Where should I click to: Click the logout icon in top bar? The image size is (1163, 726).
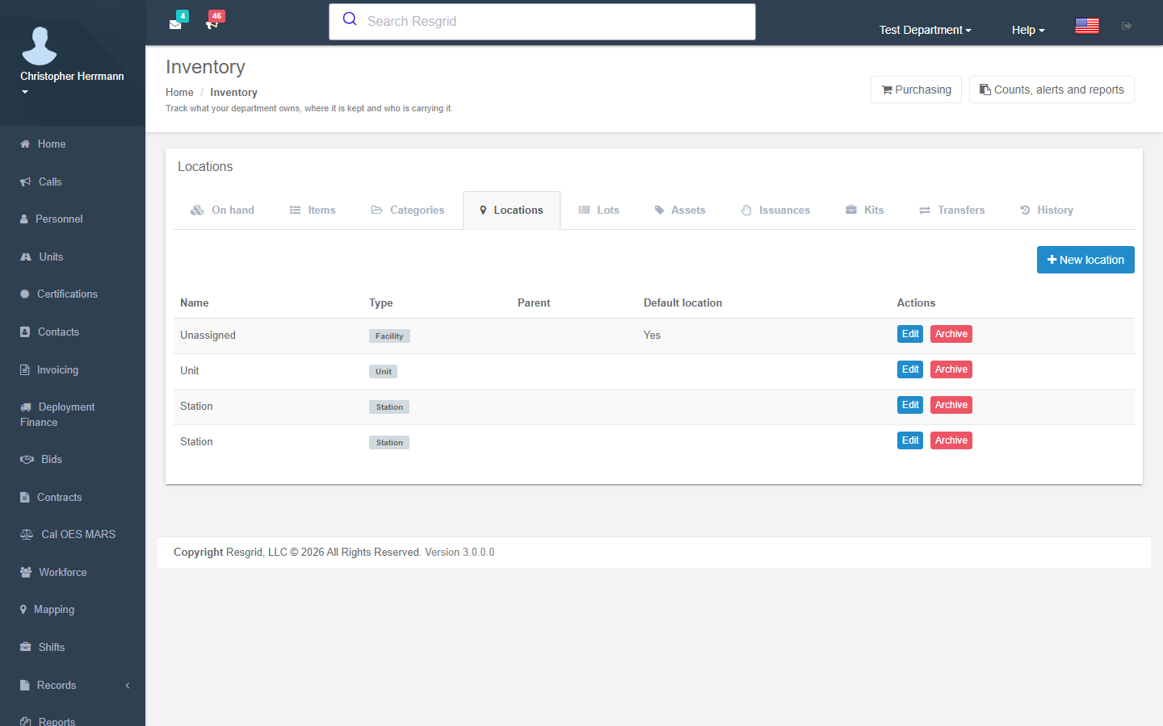[x=1127, y=26]
